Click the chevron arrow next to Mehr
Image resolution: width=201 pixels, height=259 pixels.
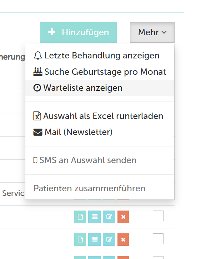(x=164, y=32)
